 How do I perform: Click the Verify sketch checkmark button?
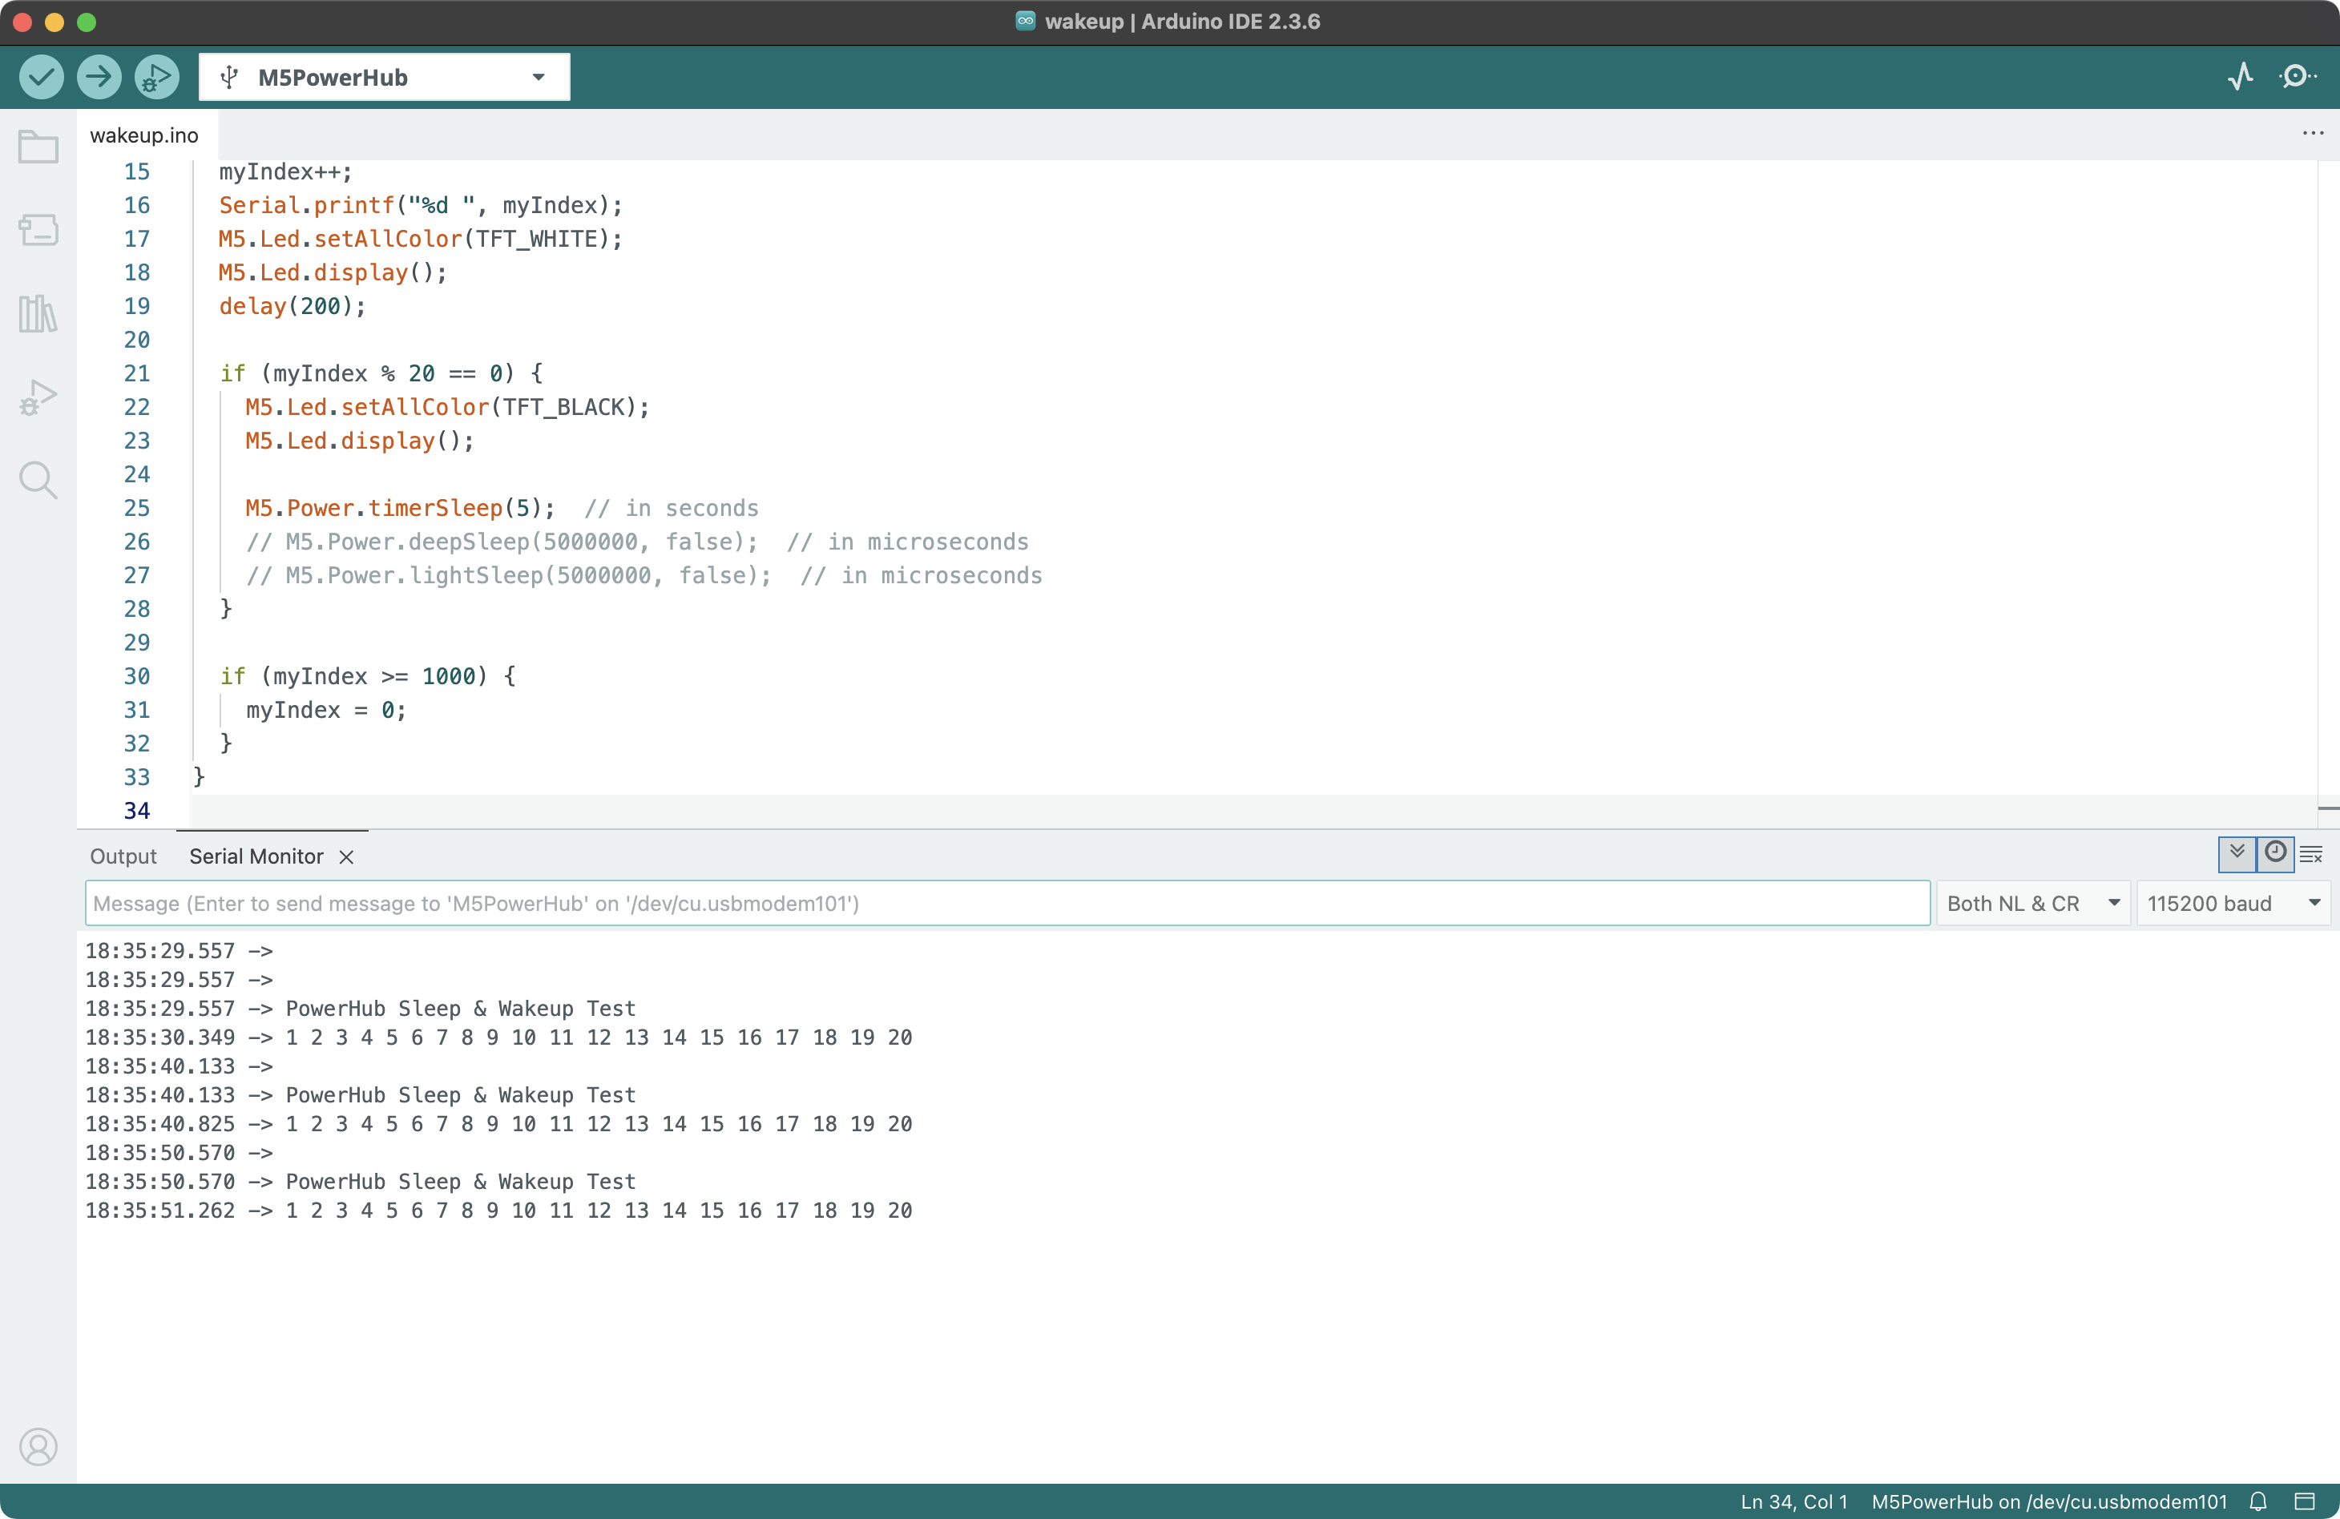click(42, 77)
